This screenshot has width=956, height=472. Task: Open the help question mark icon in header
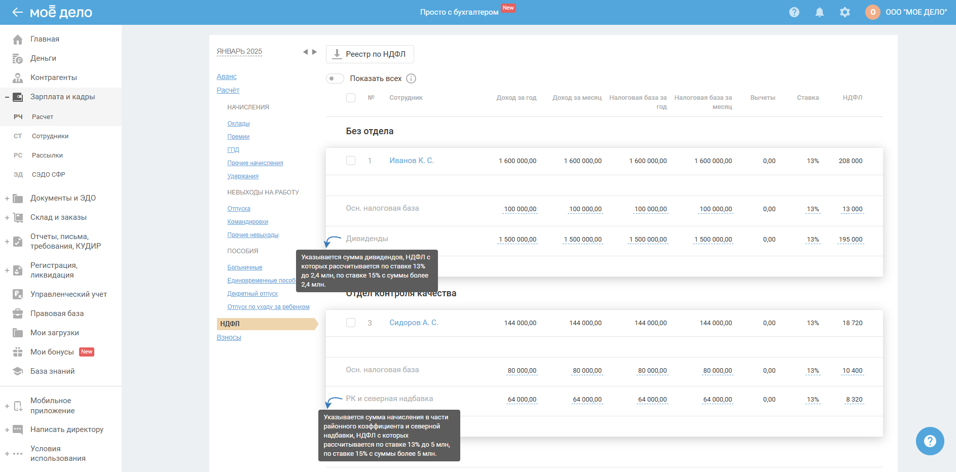tap(794, 12)
